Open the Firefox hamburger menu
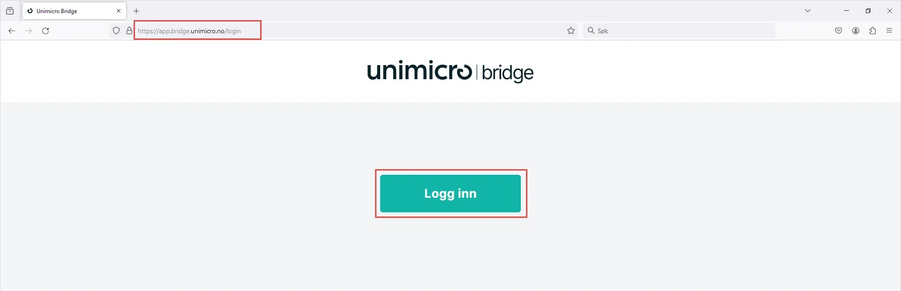 coord(889,31)
